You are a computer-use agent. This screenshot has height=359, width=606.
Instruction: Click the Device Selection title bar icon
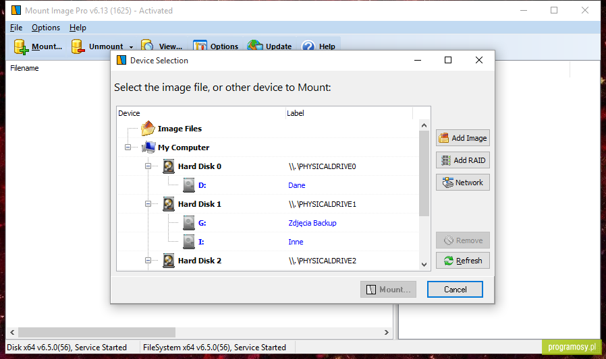[x=121, y=60]
